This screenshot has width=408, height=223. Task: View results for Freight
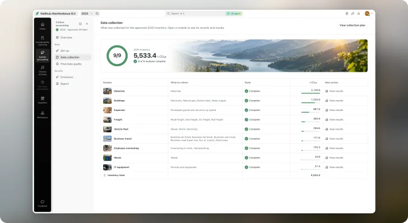point(334,120)
